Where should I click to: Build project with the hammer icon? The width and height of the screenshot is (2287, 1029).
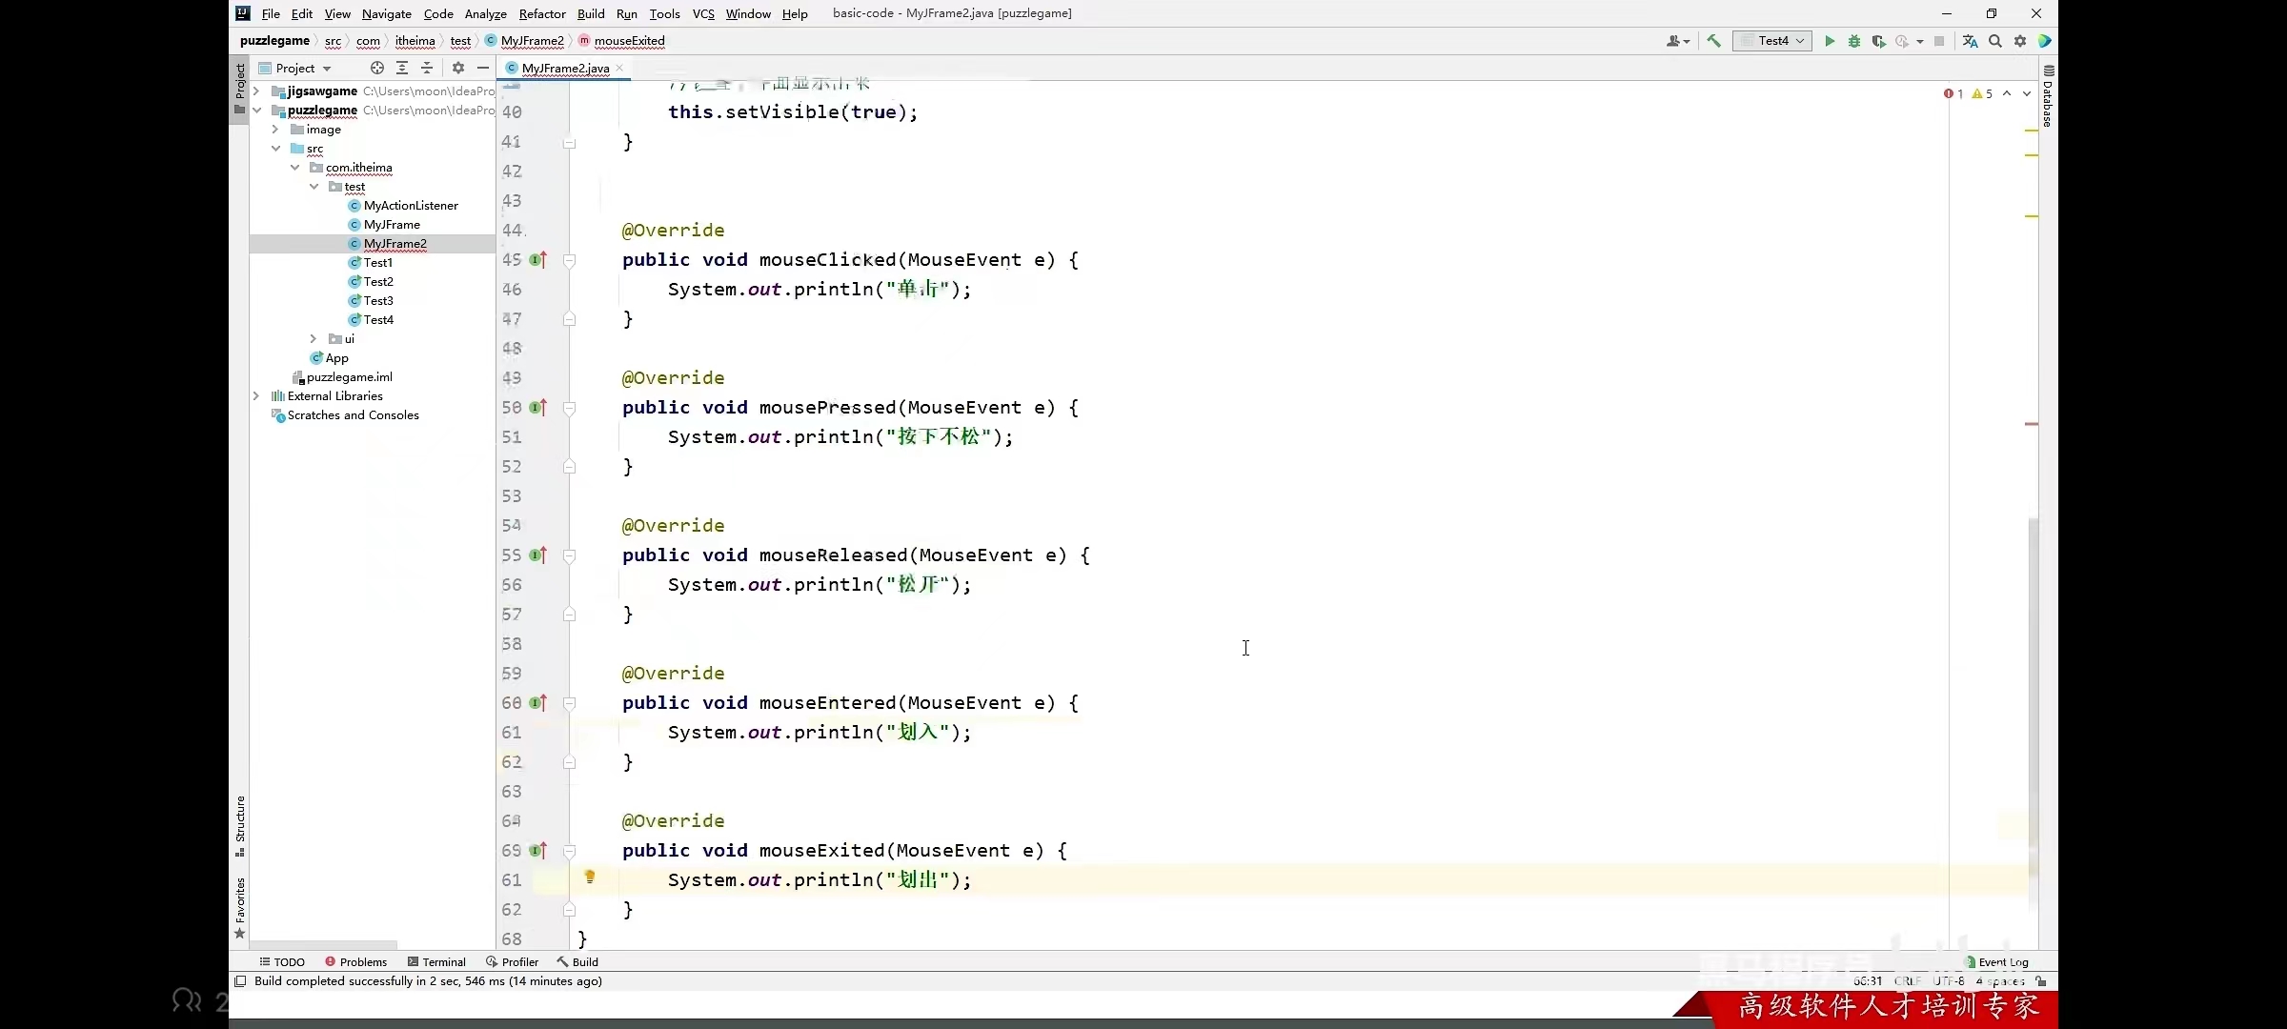point(1713,41)
